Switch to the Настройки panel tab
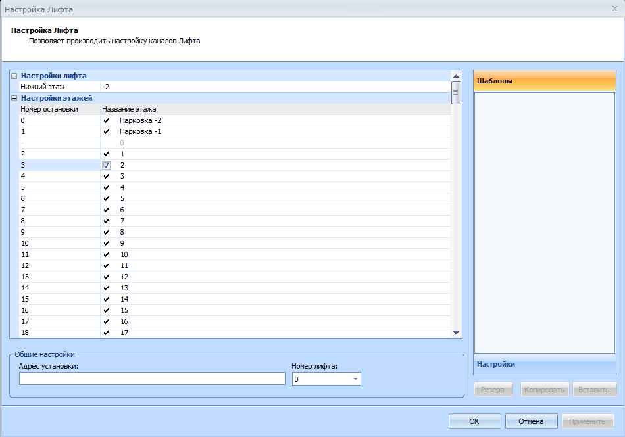This screenshot has height=437, width=625. 544,364
